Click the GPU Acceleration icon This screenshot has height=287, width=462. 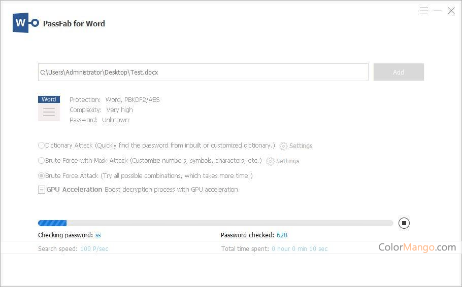(x=42, y=190)
